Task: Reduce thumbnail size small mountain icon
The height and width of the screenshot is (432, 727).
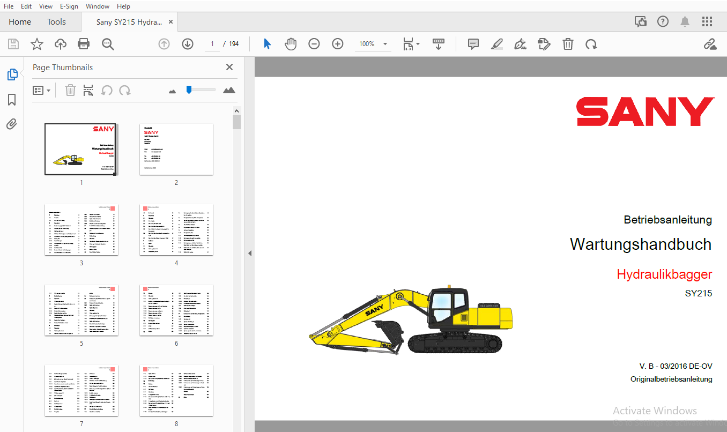Action: [172, 91]
